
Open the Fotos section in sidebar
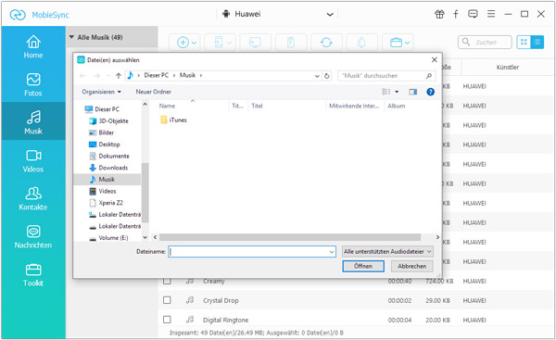pyautogui.click(x=33, y=84)
